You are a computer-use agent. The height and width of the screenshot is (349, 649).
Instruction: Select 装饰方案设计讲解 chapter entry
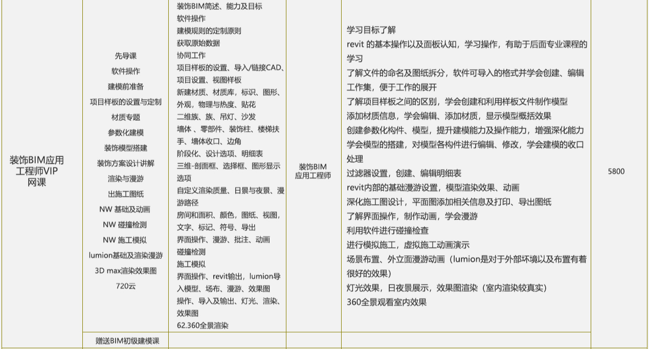point(125,163)
